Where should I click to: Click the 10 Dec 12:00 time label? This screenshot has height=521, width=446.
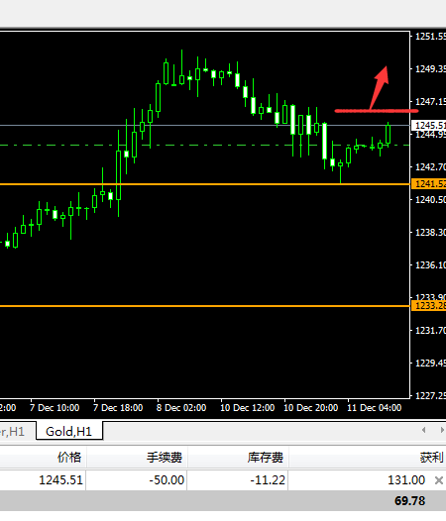tap(248, 408)
